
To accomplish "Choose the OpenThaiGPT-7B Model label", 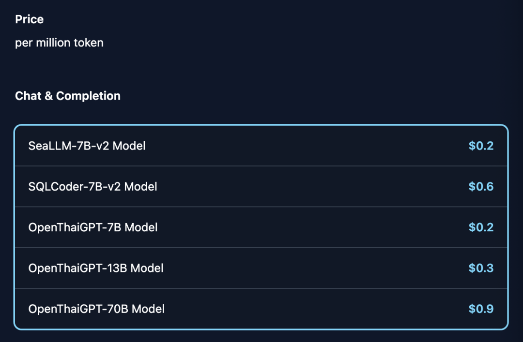I will pos(93,227).
